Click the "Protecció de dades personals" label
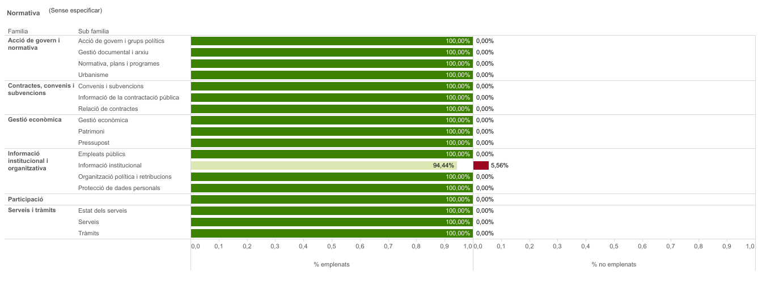The height and width of the screenshot is (284, 762). coord(119,188)
